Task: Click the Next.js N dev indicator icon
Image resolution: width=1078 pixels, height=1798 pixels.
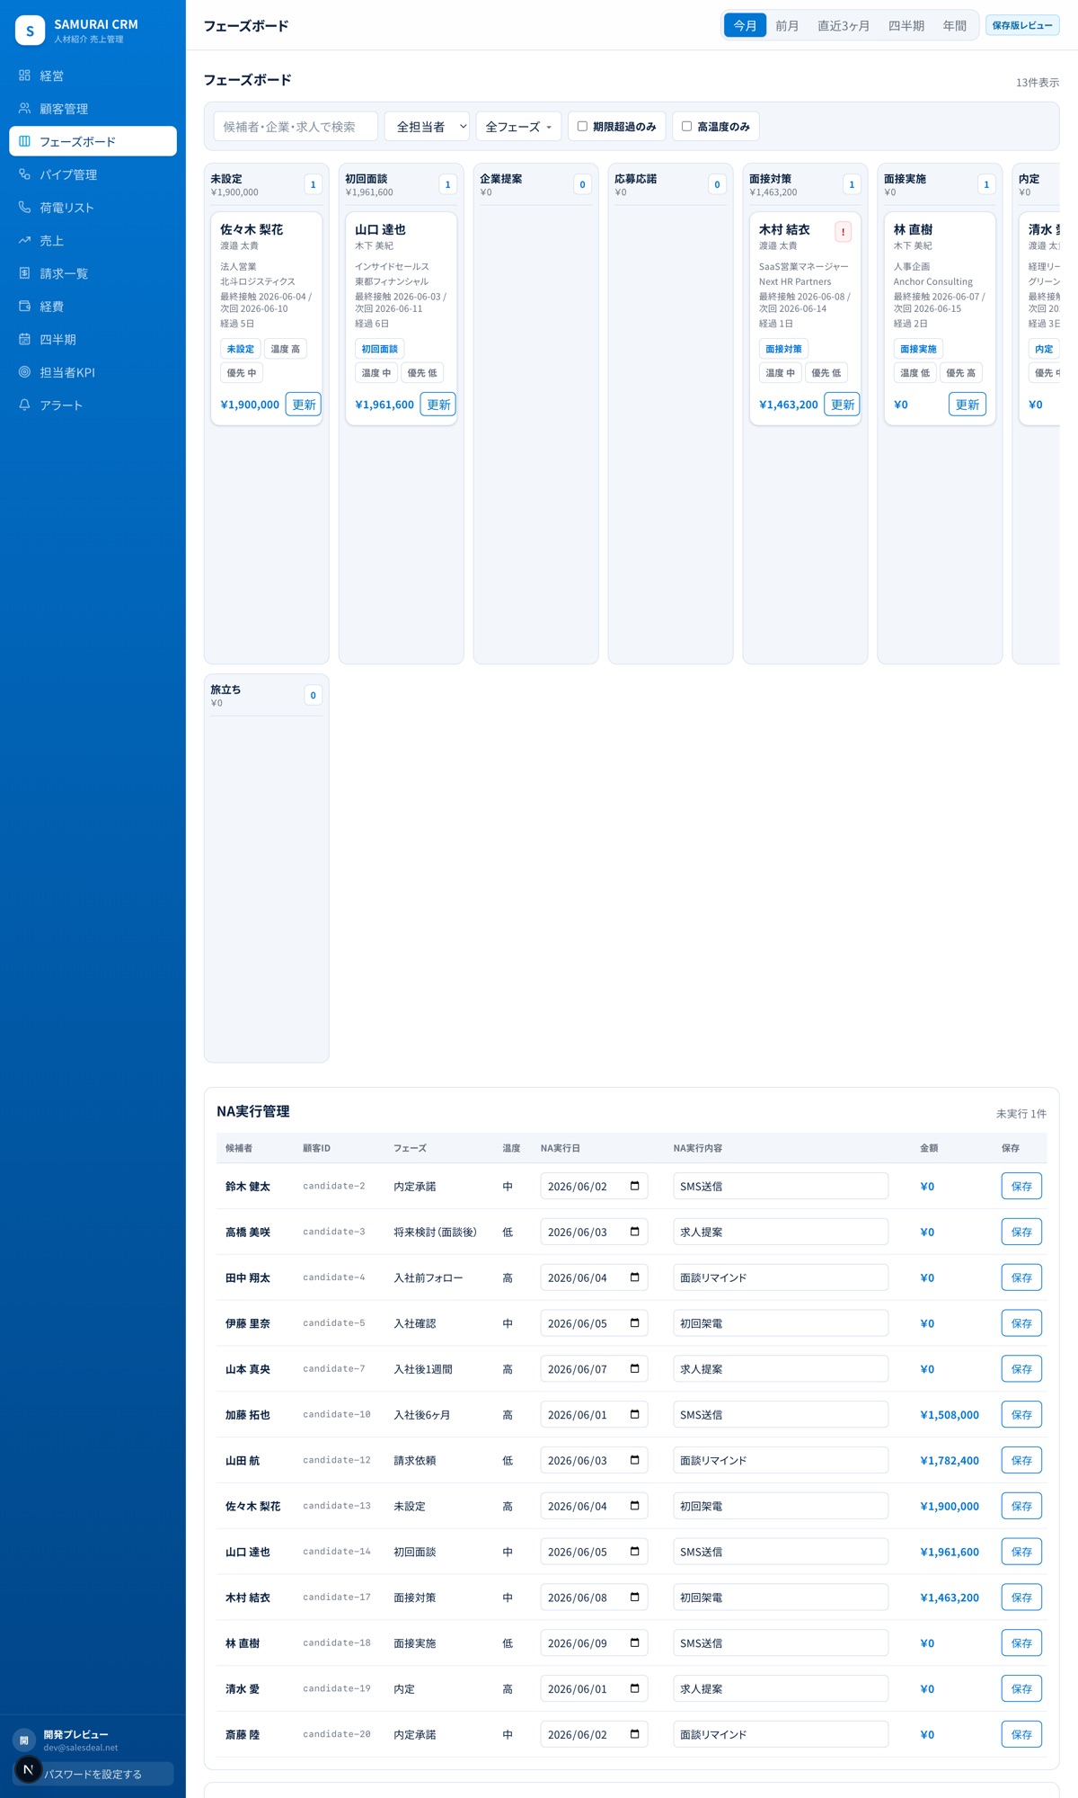Action: click(x=28, y=1769)
